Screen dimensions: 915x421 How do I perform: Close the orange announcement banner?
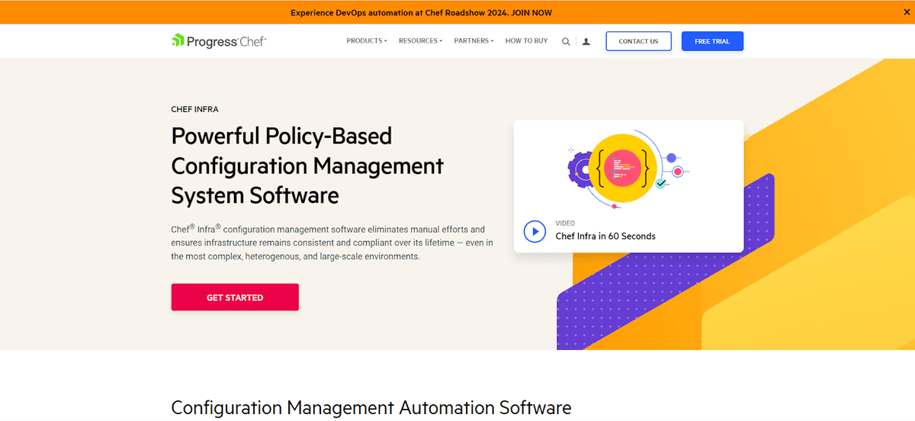pyautogui.click(x=906, y=12)
